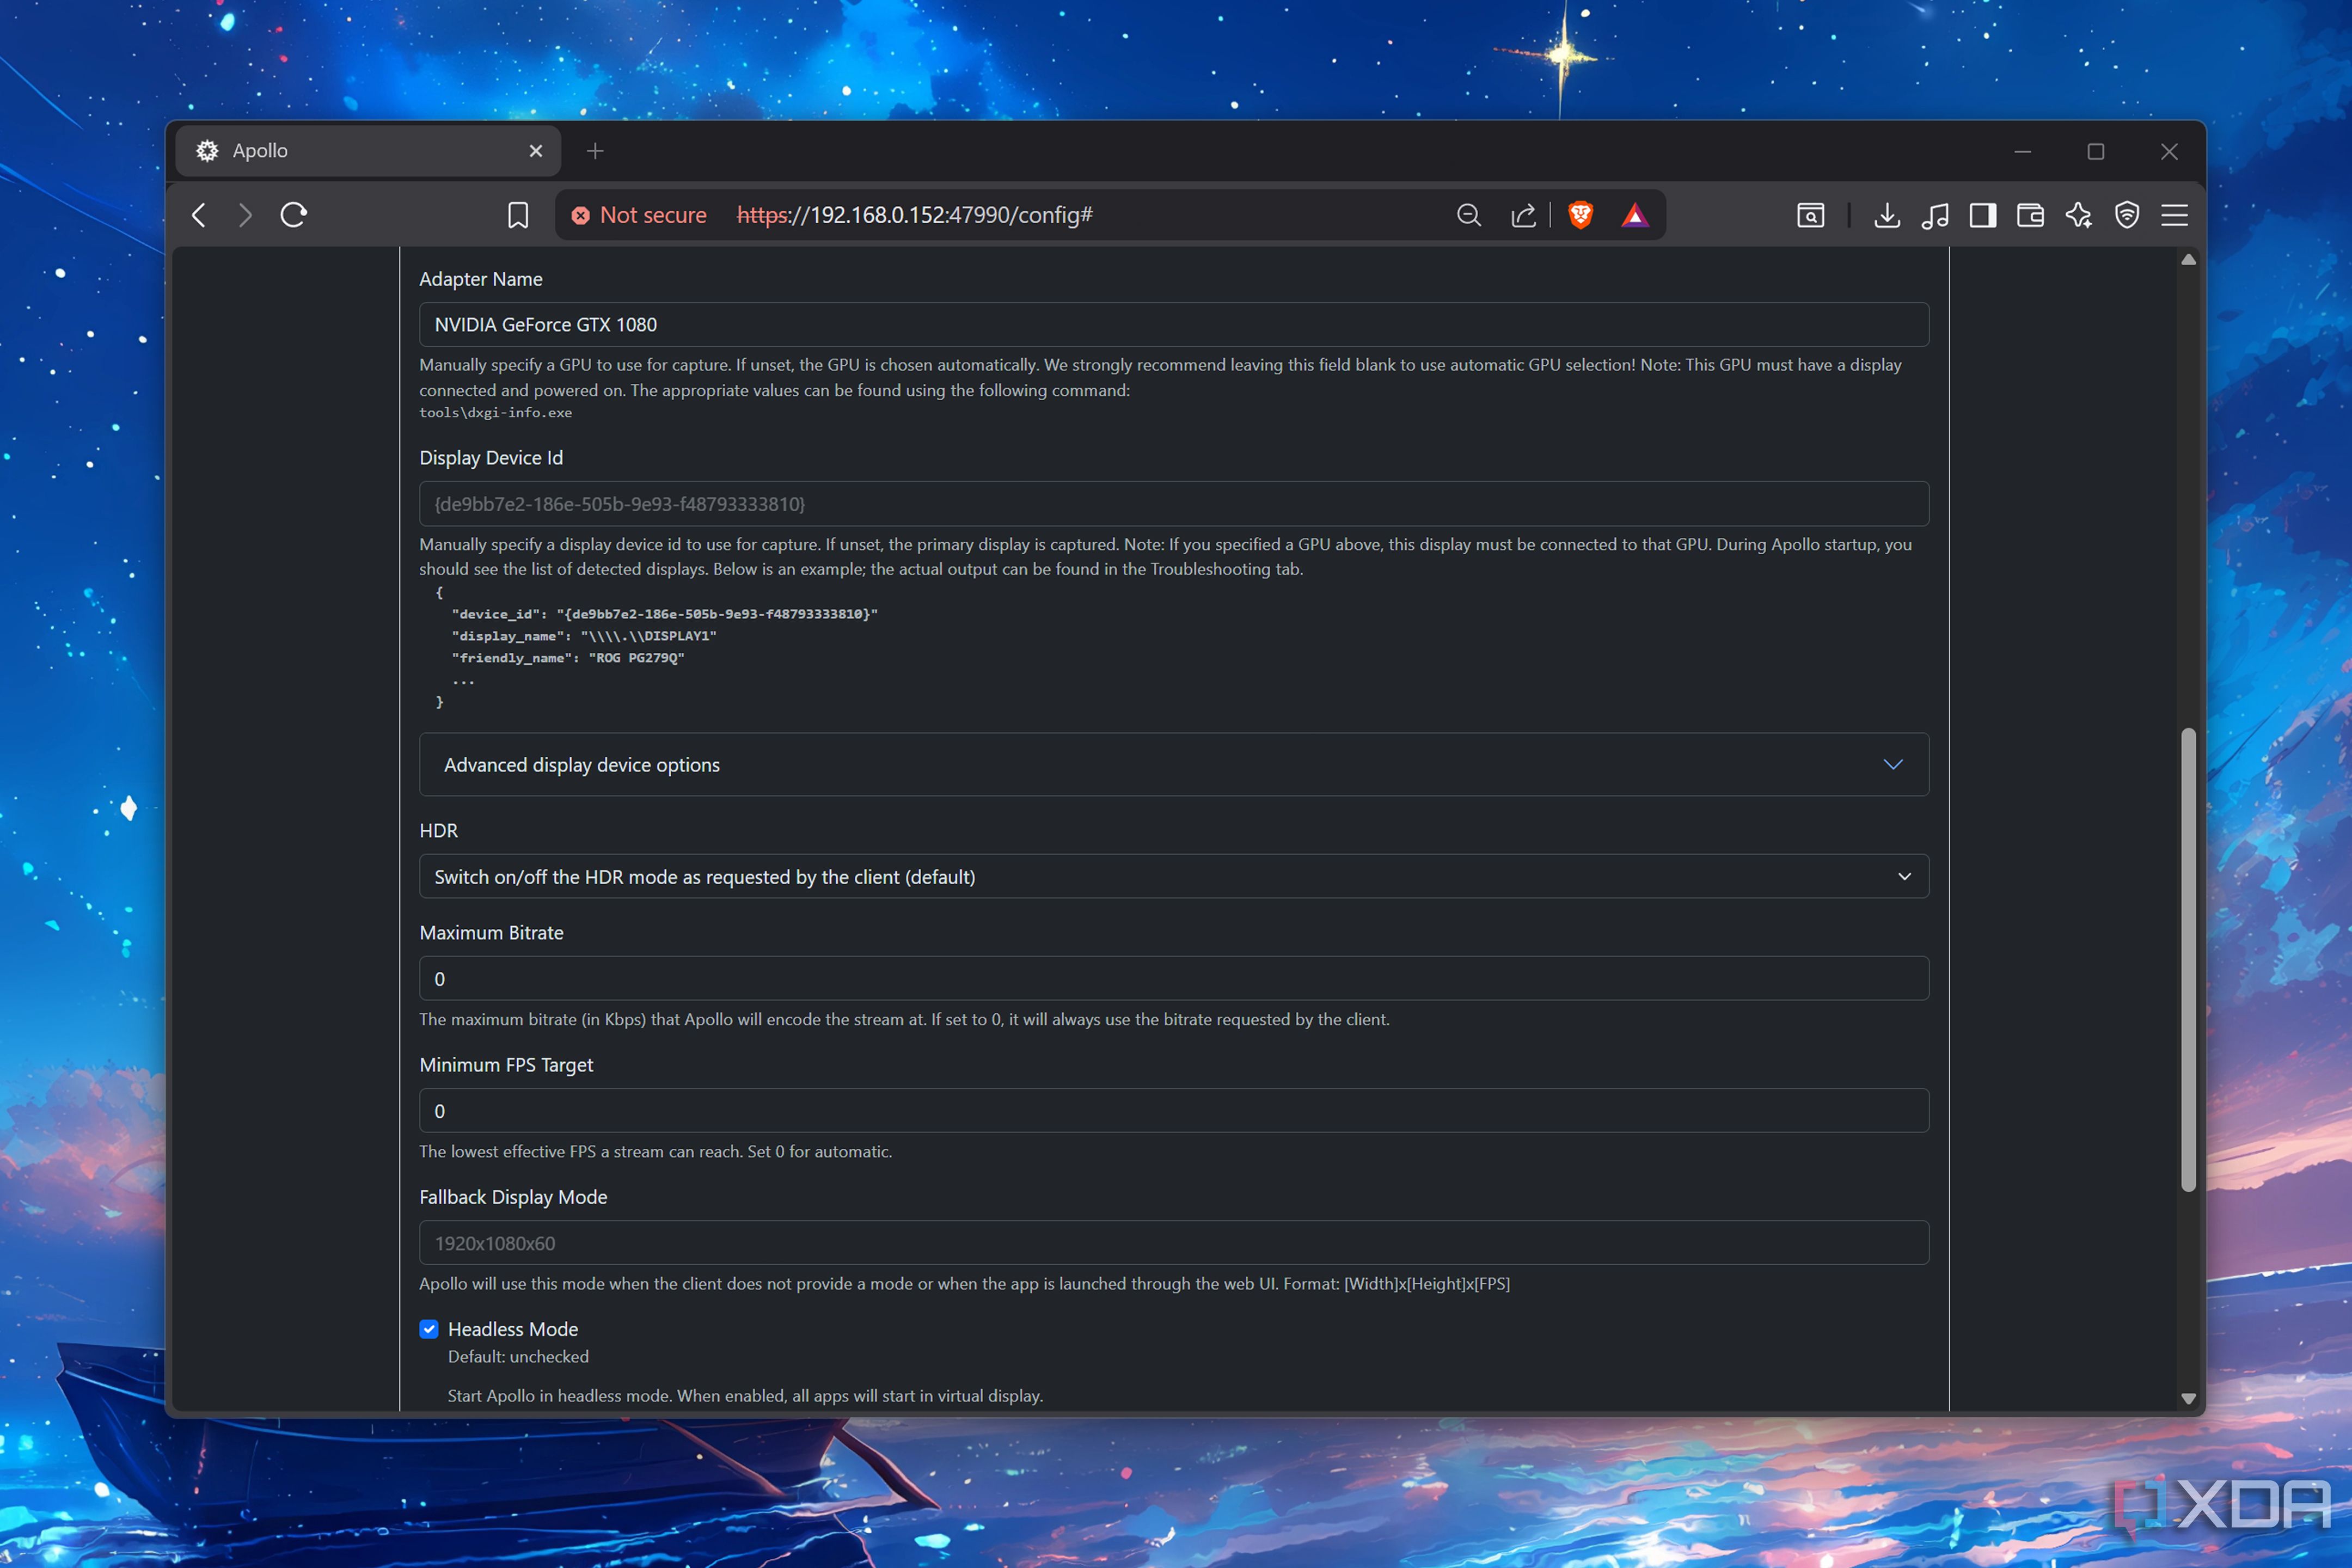Open the zoom magnifier in the address bar
This screenshot has width=2352, height=1568.
click(1469, 215)
